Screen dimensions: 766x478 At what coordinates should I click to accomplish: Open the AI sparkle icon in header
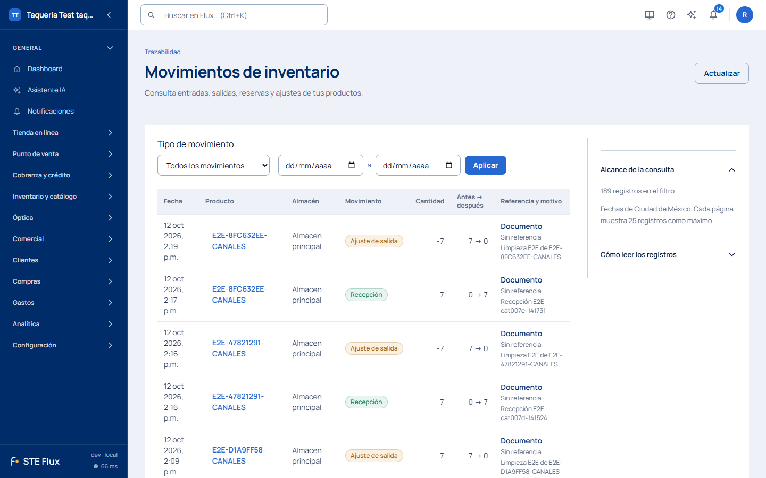point(692,15)
